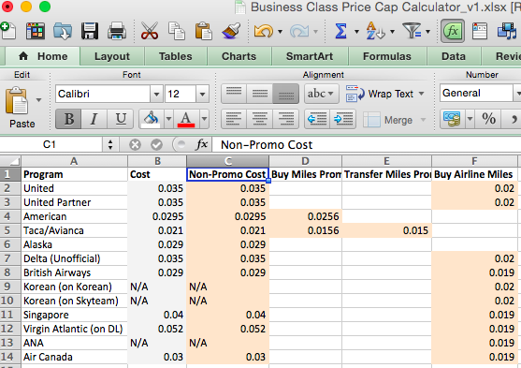This screenshot has height=368, width=521.
Task: Switch to the Layout ribbon tab
Action: (112, 56)
